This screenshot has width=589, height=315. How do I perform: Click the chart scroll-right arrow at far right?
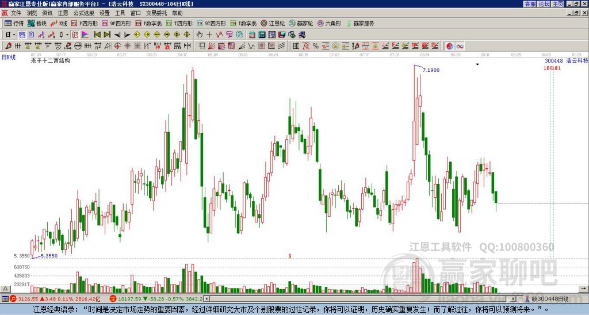(x=583, y=289)
